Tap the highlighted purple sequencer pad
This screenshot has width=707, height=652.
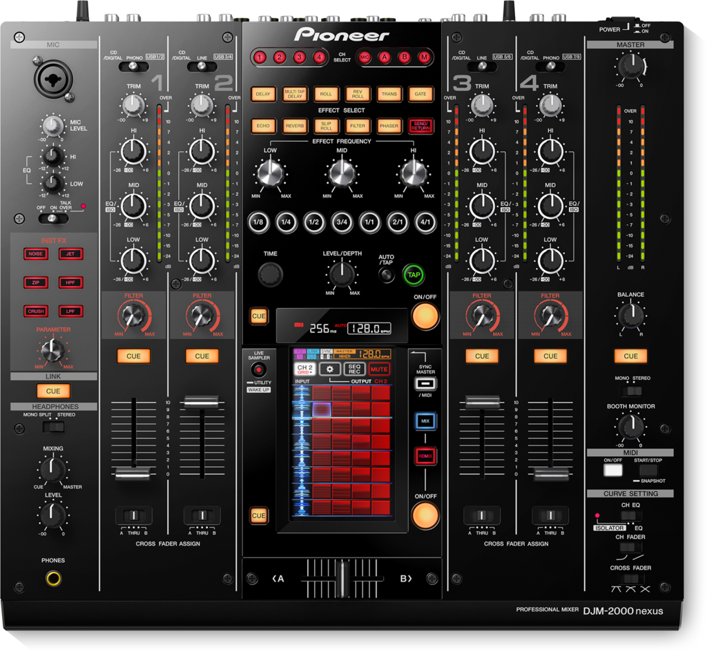tap(322, 410)
